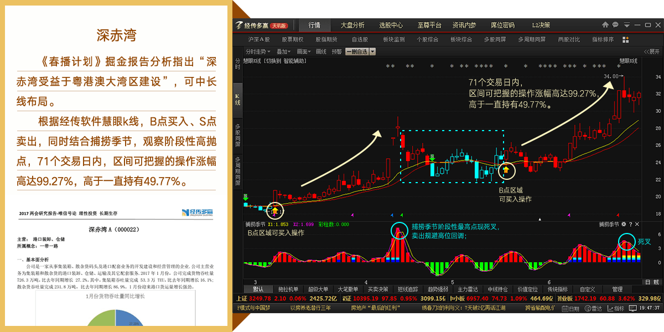The image size is (664, 332).
Task: Expand the 叠加 overlay dropdown
Action: 284,51
